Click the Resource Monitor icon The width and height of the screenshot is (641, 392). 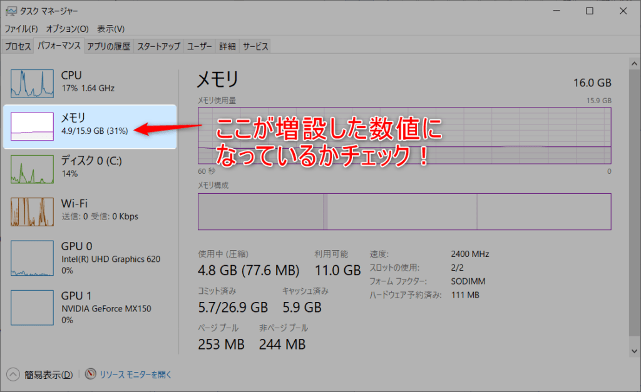(x=90, y=374)
